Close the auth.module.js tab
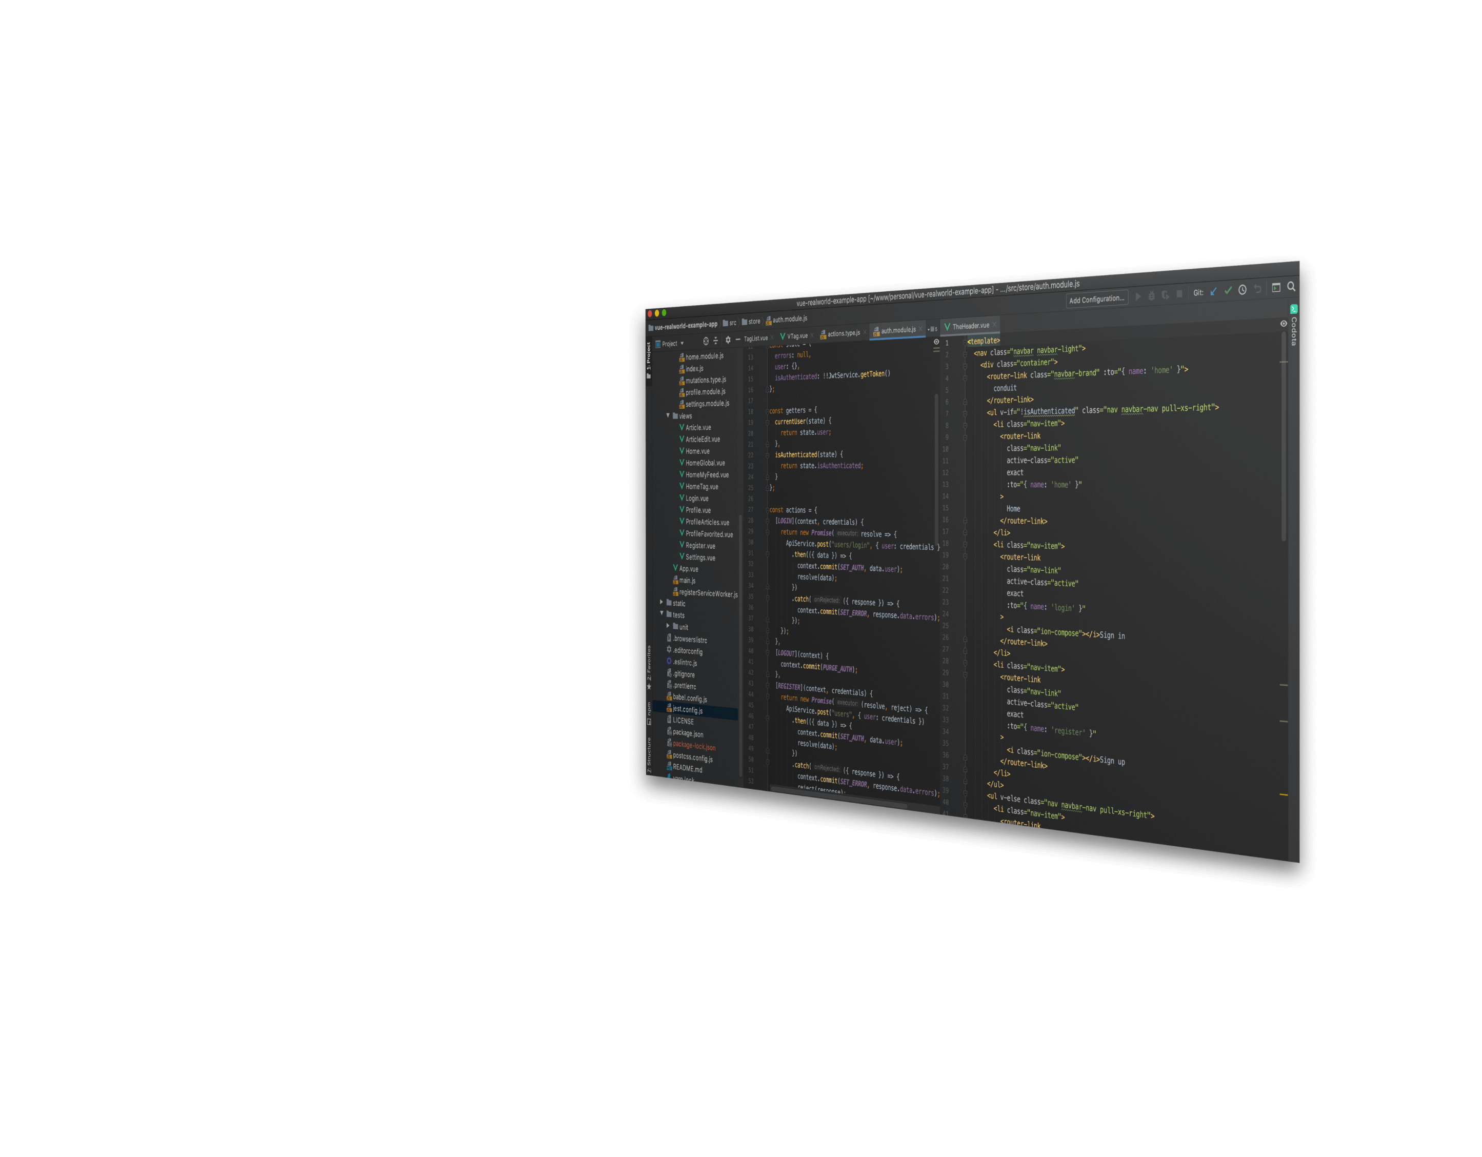1482x1157 pixels. [x=921, y=330]
